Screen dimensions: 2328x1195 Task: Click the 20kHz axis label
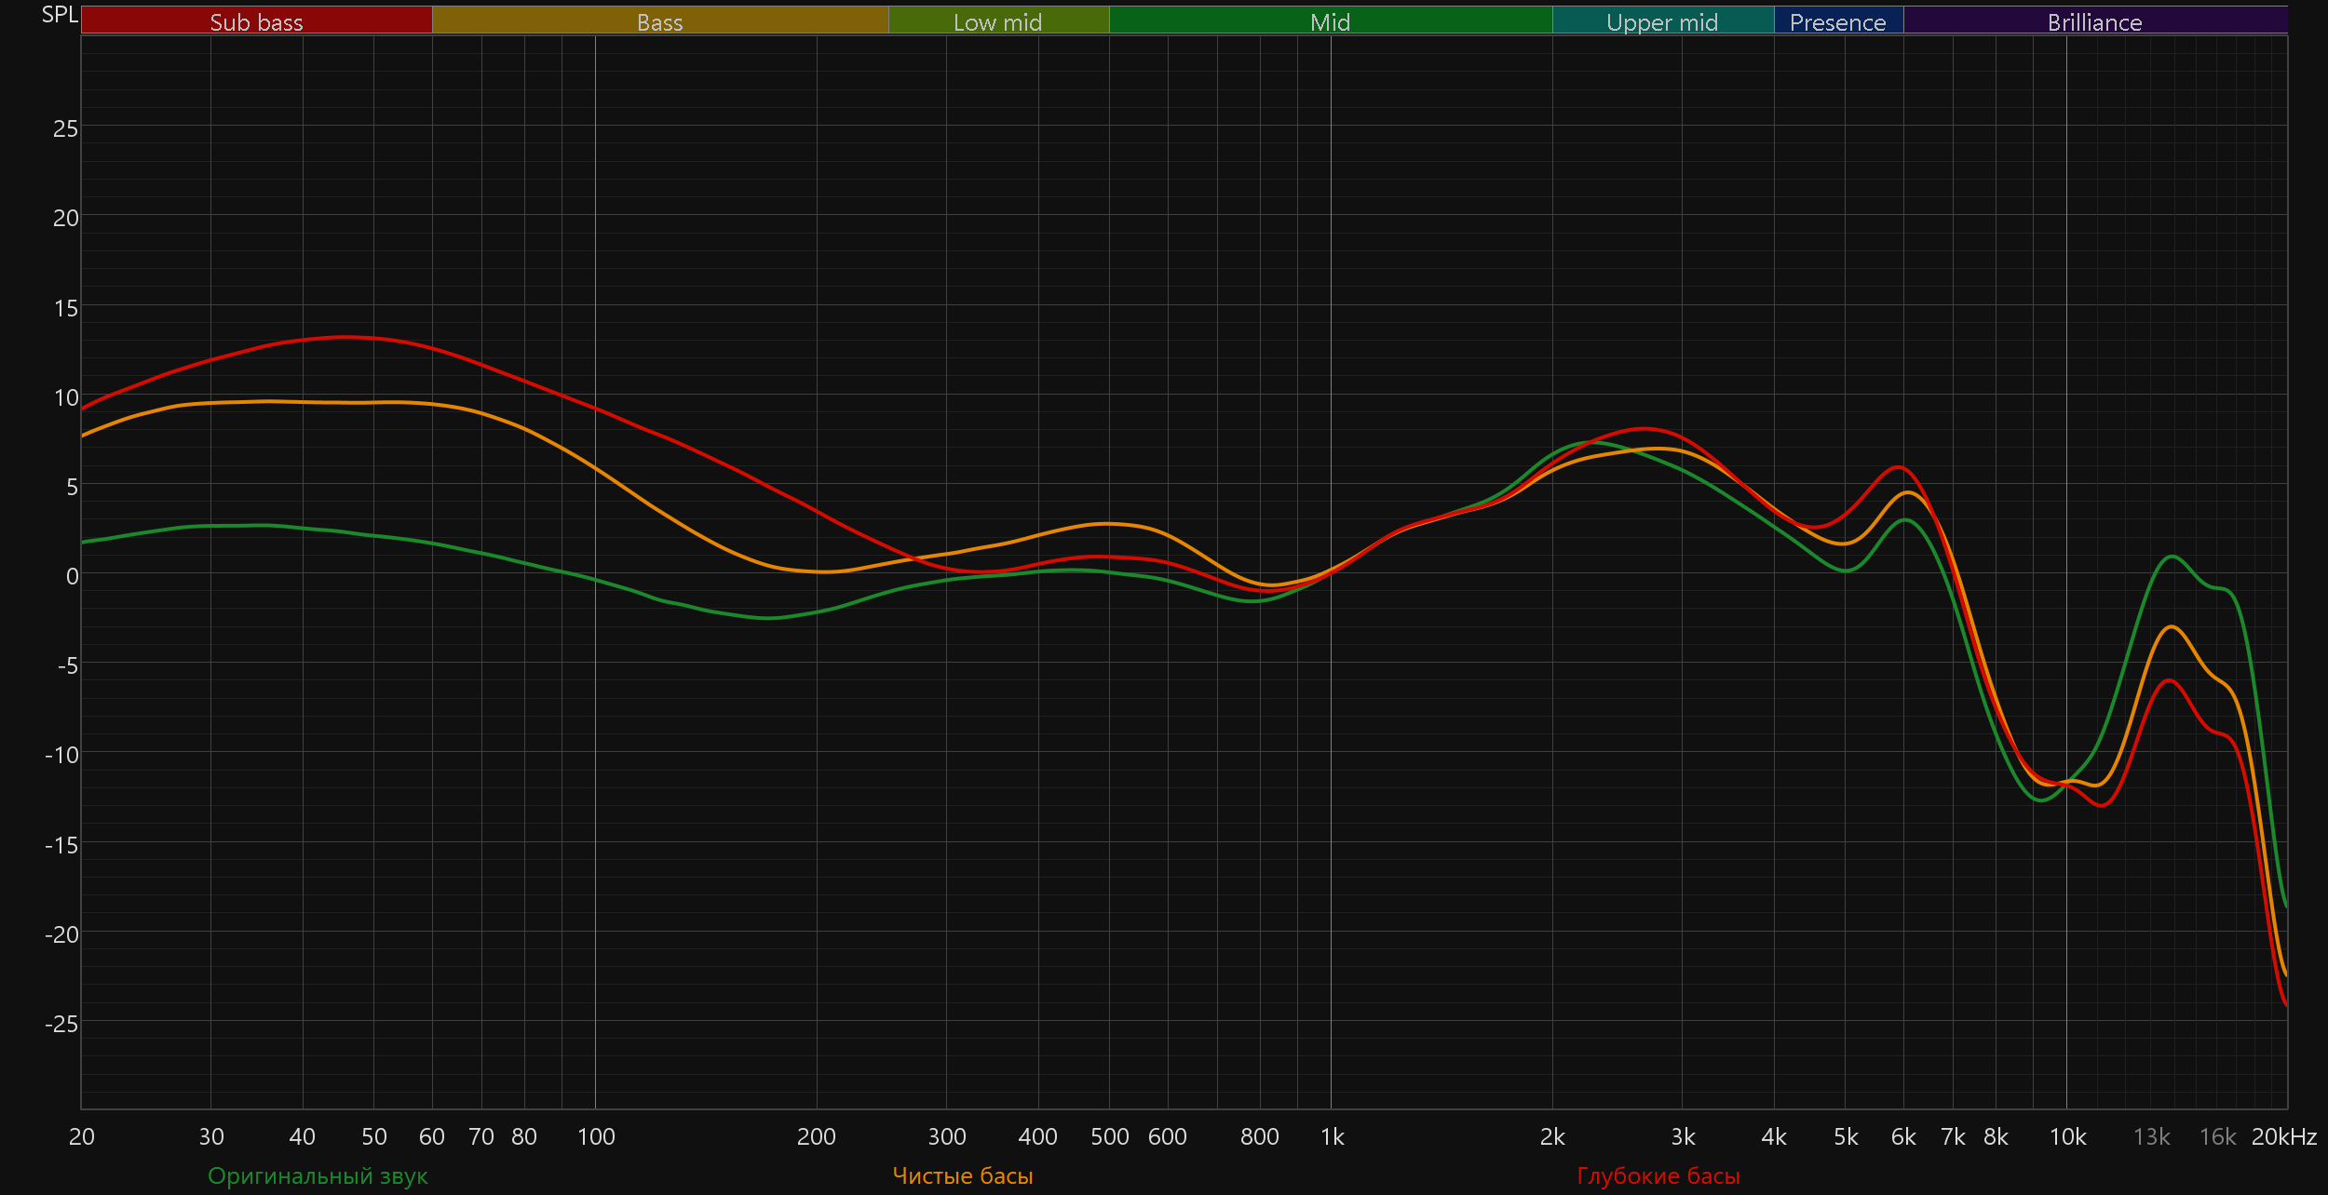click(x=2283, y=1136)
